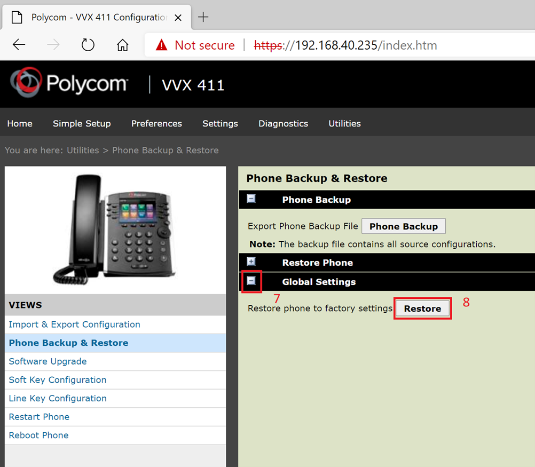Click the browser forward arrow
Image resolution: width=535 pixels, height=467 pixels.
click(x=53, y=45)
